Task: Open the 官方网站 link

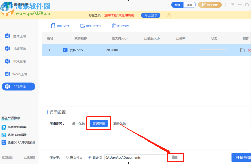Action: coord(7,157)
